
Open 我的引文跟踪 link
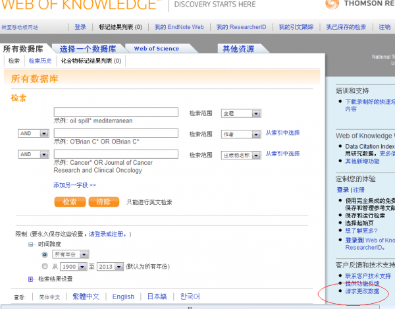pyautogui.click(x=296, y=27)
